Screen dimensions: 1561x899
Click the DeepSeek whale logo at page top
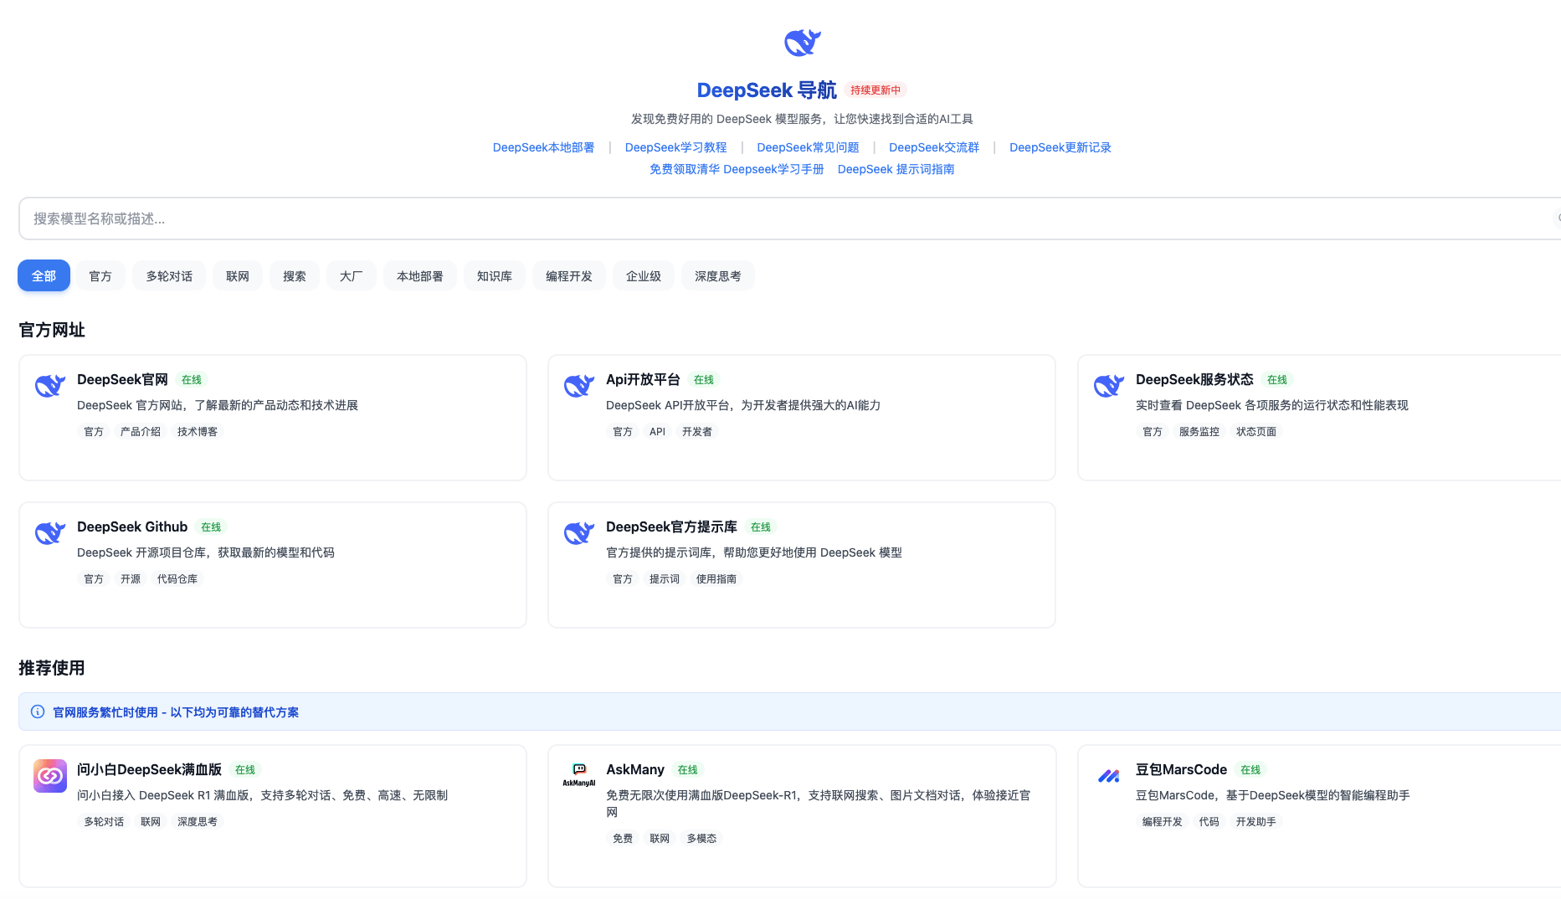802,42
